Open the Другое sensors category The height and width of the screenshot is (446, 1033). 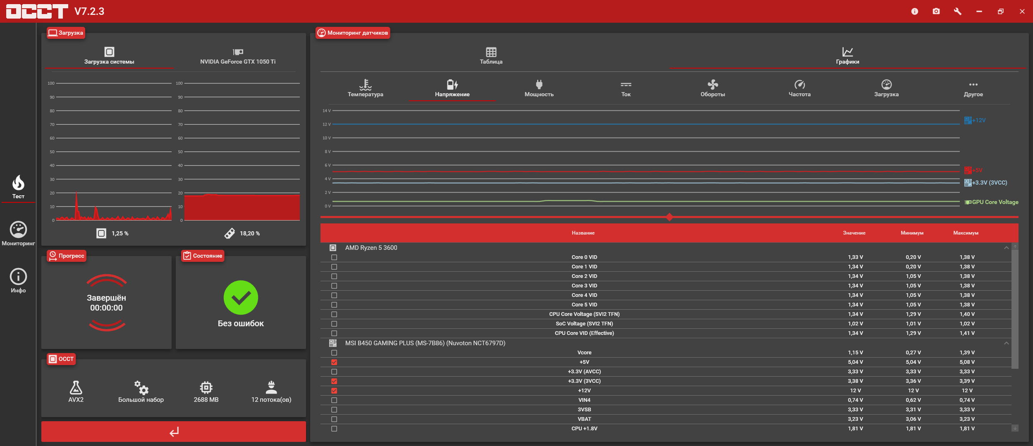click(x=973, y=88)
